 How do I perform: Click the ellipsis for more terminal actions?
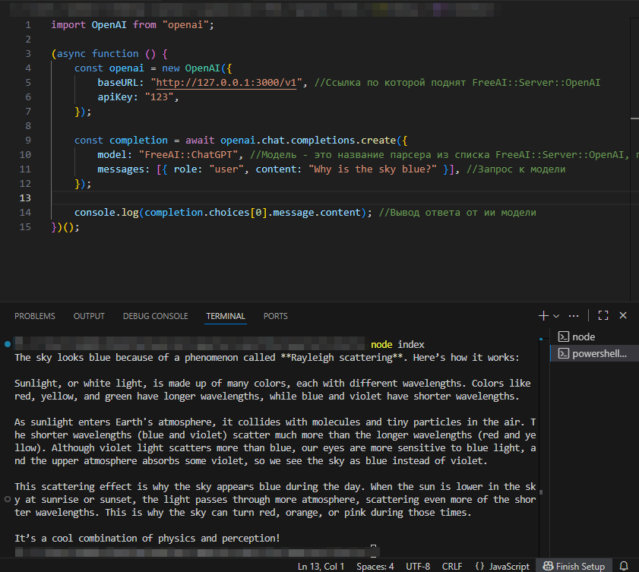574,314
